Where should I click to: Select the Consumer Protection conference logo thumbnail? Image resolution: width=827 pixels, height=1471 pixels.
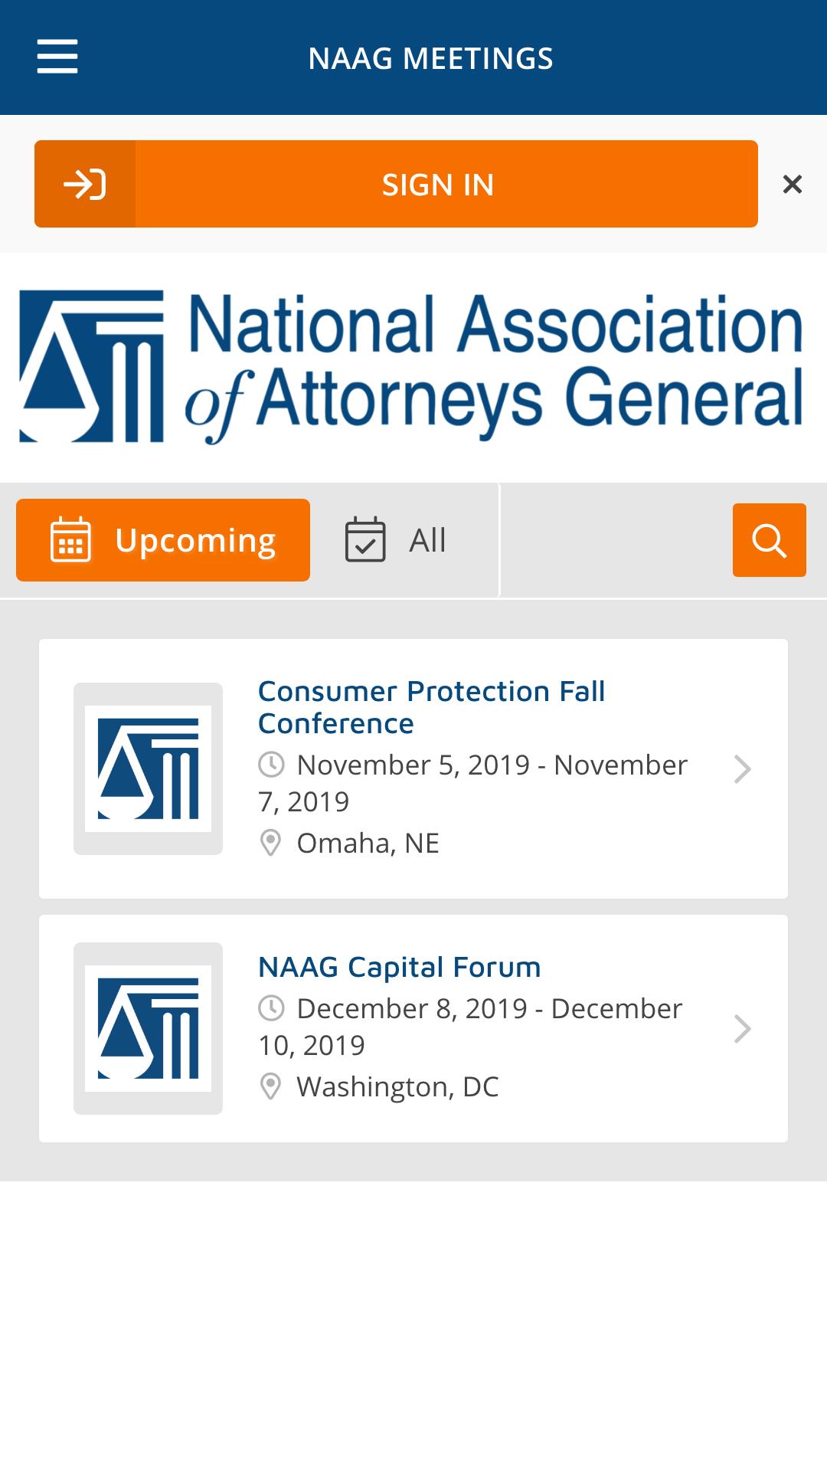click(x=148, y=768)
